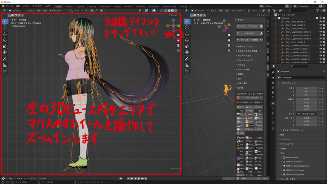327x184 pixels.
Task: Collapse the トランスフォーム panel
Action: (288, 83)
